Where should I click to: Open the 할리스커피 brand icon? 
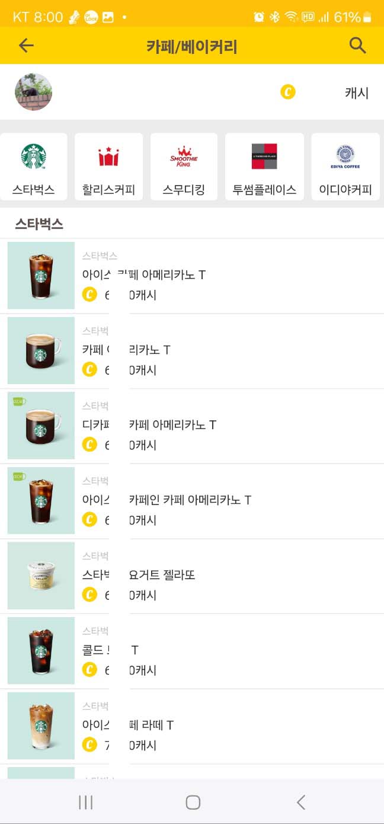point(108,166)
